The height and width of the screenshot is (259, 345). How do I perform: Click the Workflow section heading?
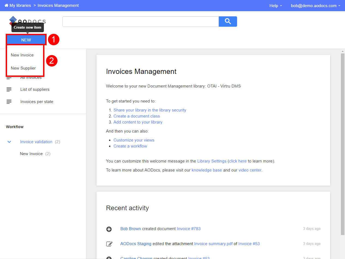click(15, 127)
